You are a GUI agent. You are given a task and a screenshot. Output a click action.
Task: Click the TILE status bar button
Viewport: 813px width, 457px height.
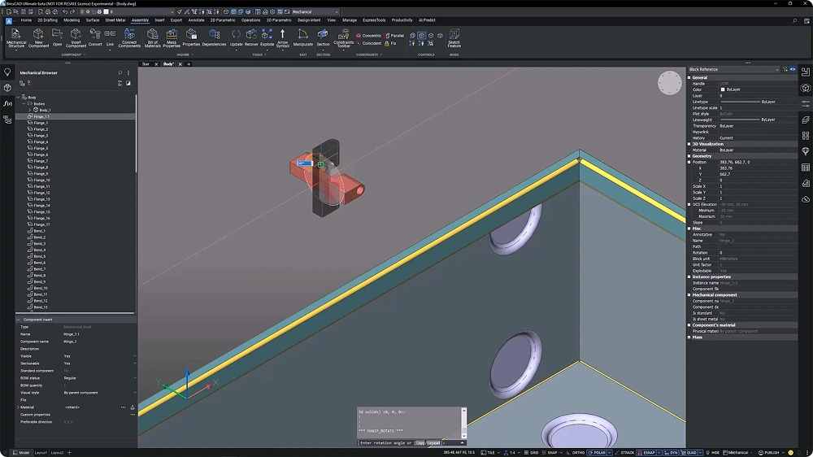coord(489,453)
